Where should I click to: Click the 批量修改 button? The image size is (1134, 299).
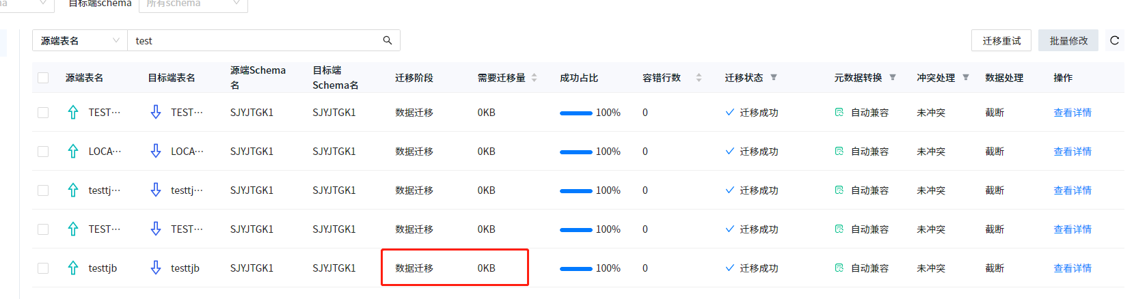1068,40
